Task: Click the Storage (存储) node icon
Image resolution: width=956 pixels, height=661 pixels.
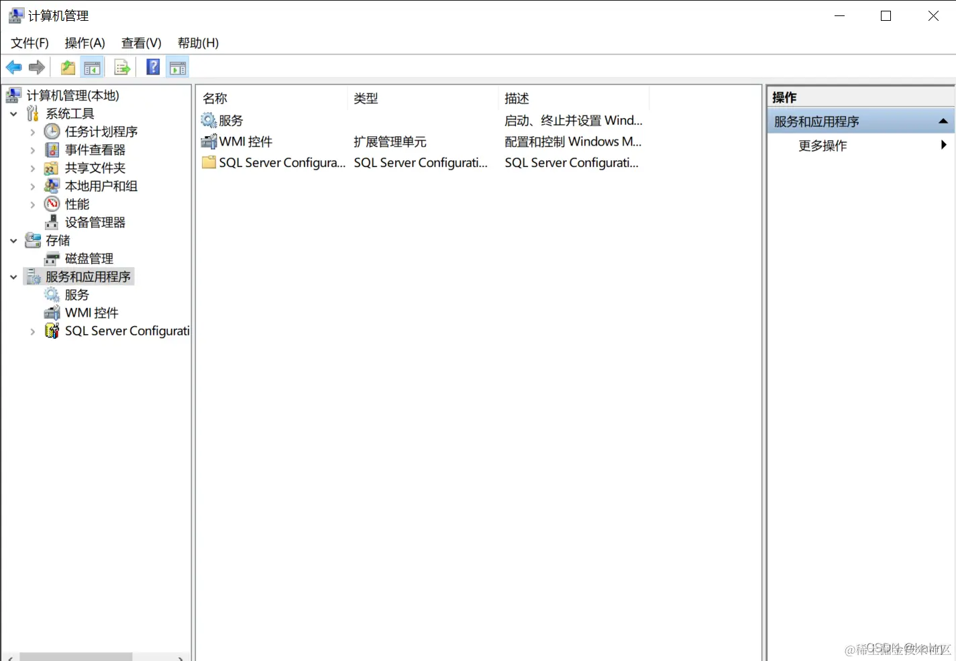Action: (33, 240)
